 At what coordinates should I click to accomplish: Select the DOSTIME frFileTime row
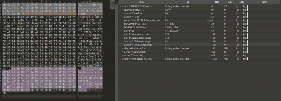pos(199,24)
